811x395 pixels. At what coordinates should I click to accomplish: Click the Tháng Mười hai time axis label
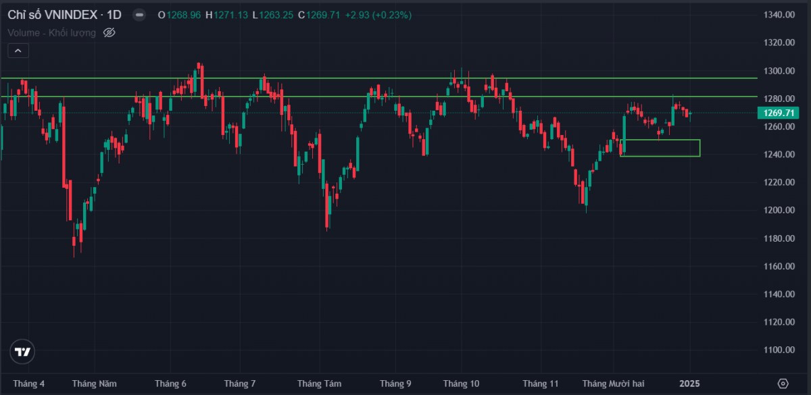[614, 384]
